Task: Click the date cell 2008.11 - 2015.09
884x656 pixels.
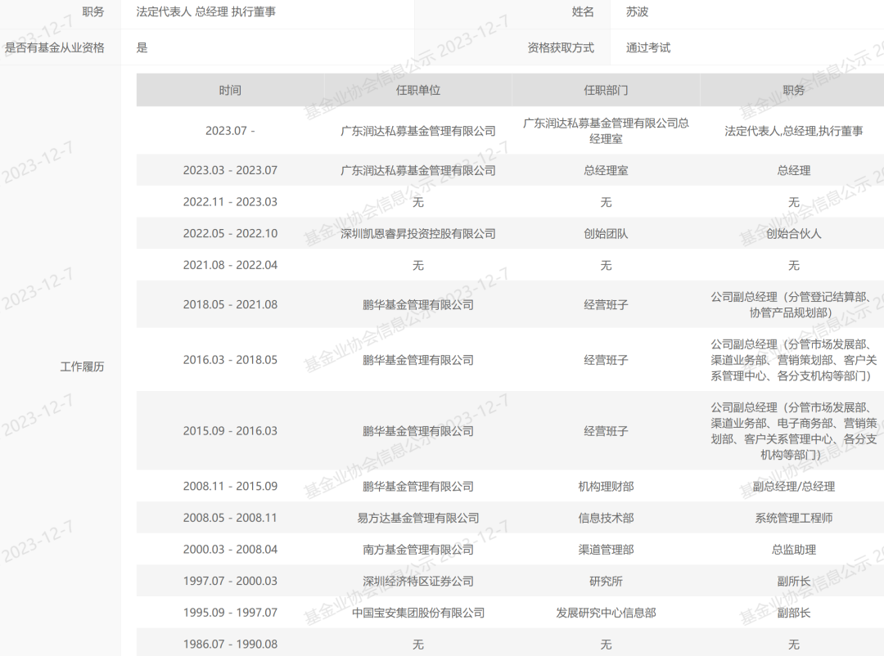Action: [230, 486]
